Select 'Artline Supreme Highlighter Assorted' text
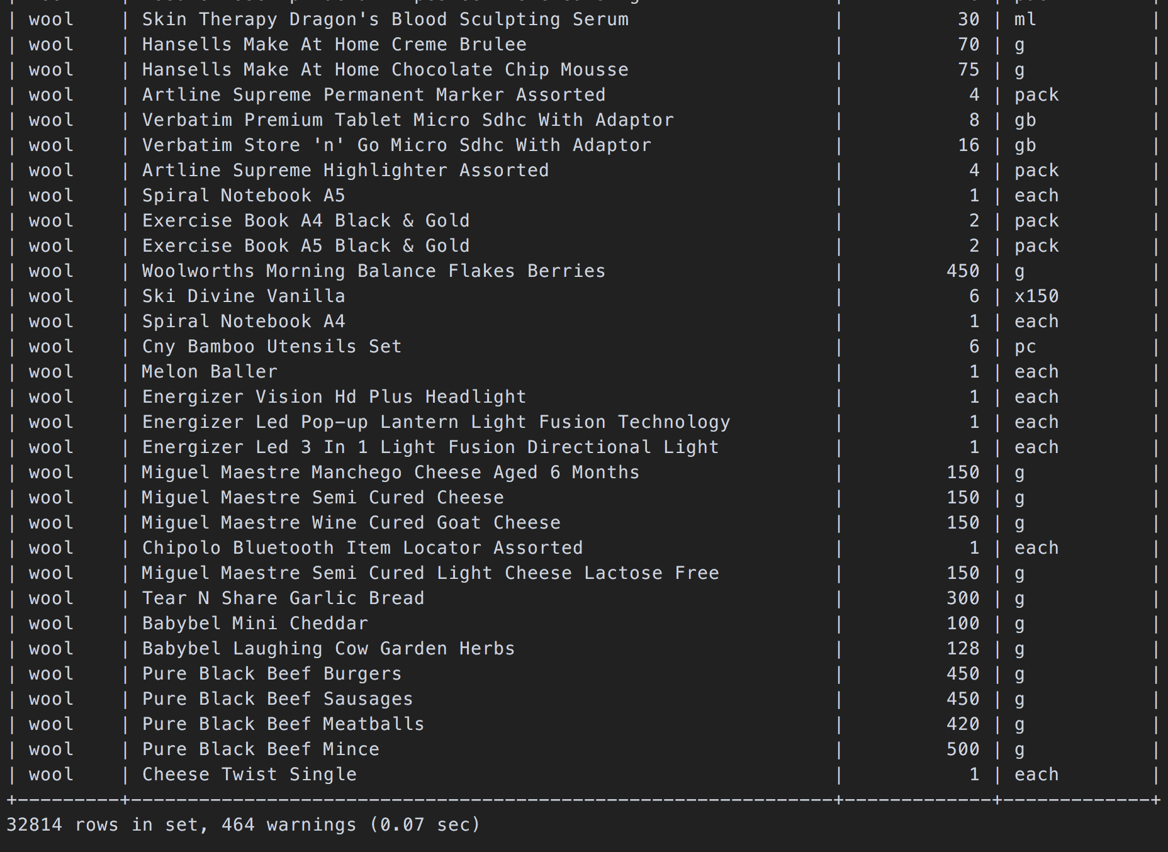Image resolution: width=1168 pixels, height=852 pixels. pyautogui.click(x=345, y=171)
